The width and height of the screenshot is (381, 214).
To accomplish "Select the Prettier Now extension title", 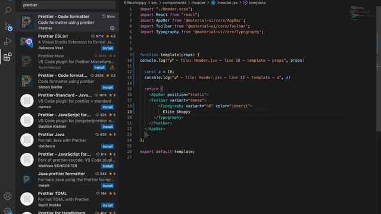I will [x=51, y=56].
